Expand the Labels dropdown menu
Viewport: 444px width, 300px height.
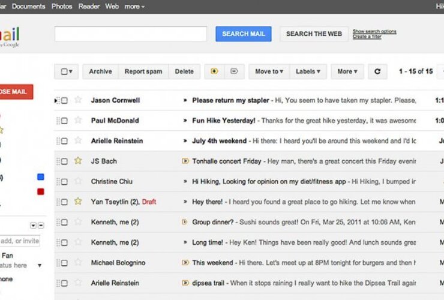[x=308, y=71]
